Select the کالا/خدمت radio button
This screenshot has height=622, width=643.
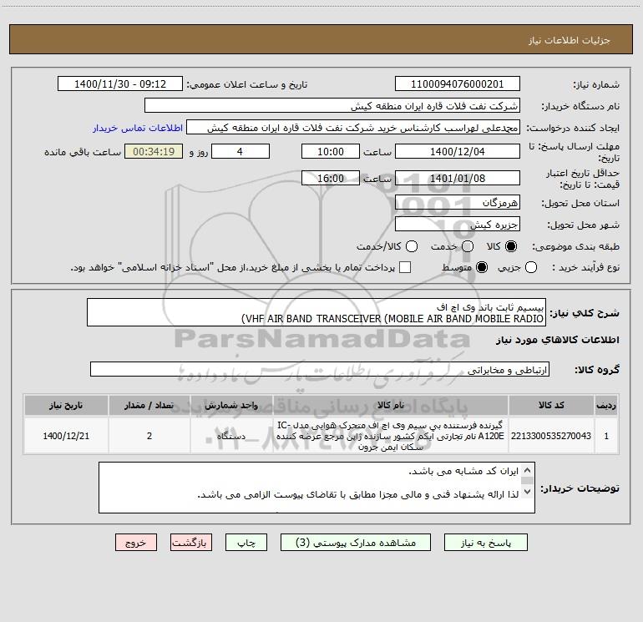point(412,246)
